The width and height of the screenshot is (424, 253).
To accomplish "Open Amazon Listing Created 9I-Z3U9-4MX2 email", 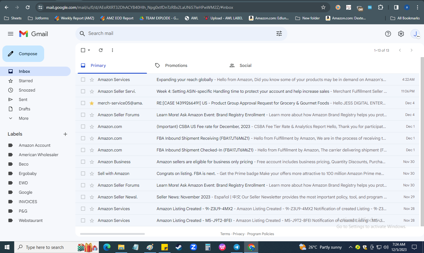I will point(247,209).
